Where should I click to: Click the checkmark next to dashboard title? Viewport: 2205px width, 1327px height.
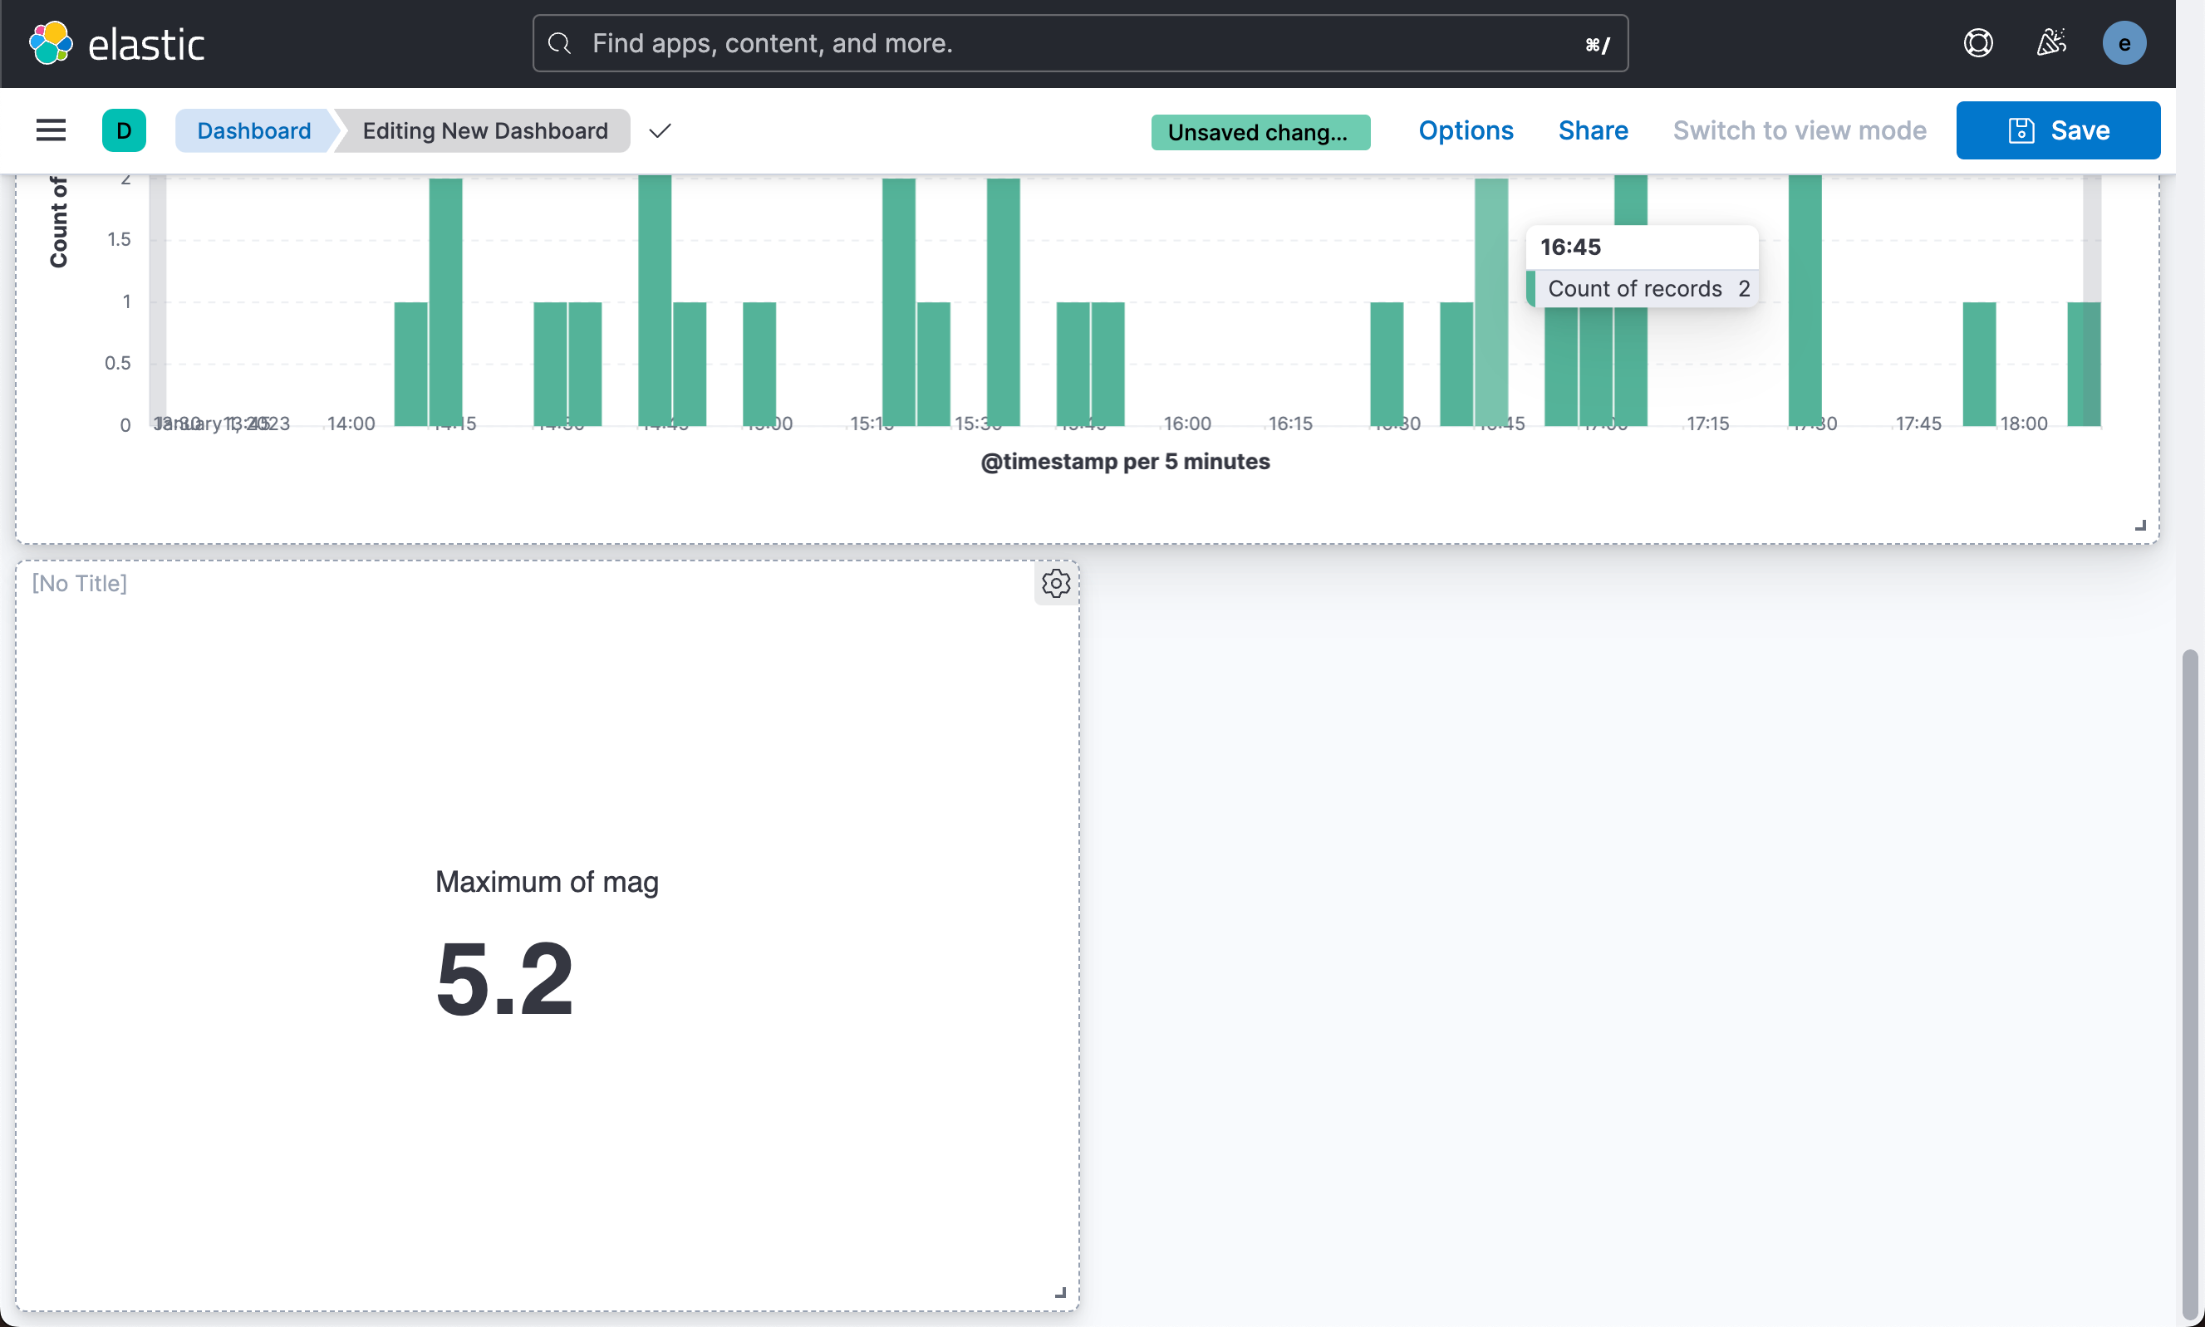pos(661,130)
